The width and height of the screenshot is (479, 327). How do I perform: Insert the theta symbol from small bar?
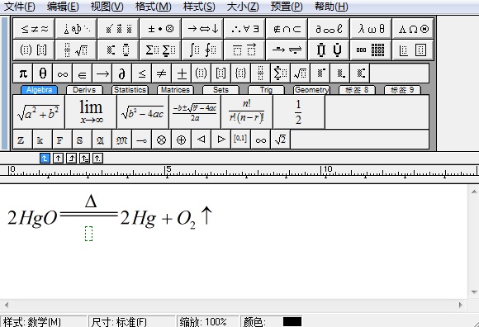(x=43, y=73)
